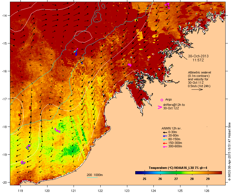Click the time label 11:57Z
Viewport: 233px width, 193px height.
(198, 60)
